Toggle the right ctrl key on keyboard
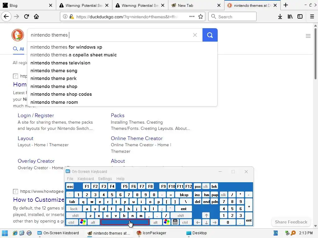Image resolution: width=318 pixels, height=238 pixels. [185, 222]
